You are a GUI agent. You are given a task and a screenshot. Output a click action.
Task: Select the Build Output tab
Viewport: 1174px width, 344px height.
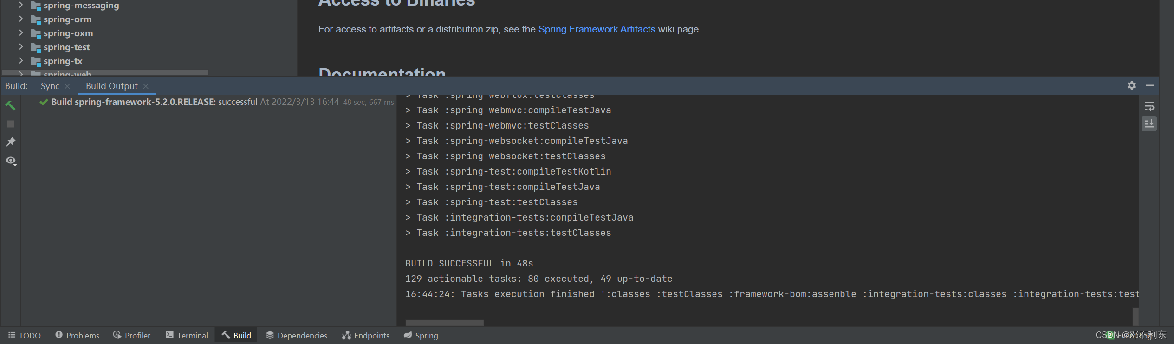(111, 86)
